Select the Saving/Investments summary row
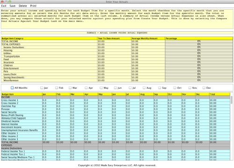 pyautogui.click(x=117, y=77)
